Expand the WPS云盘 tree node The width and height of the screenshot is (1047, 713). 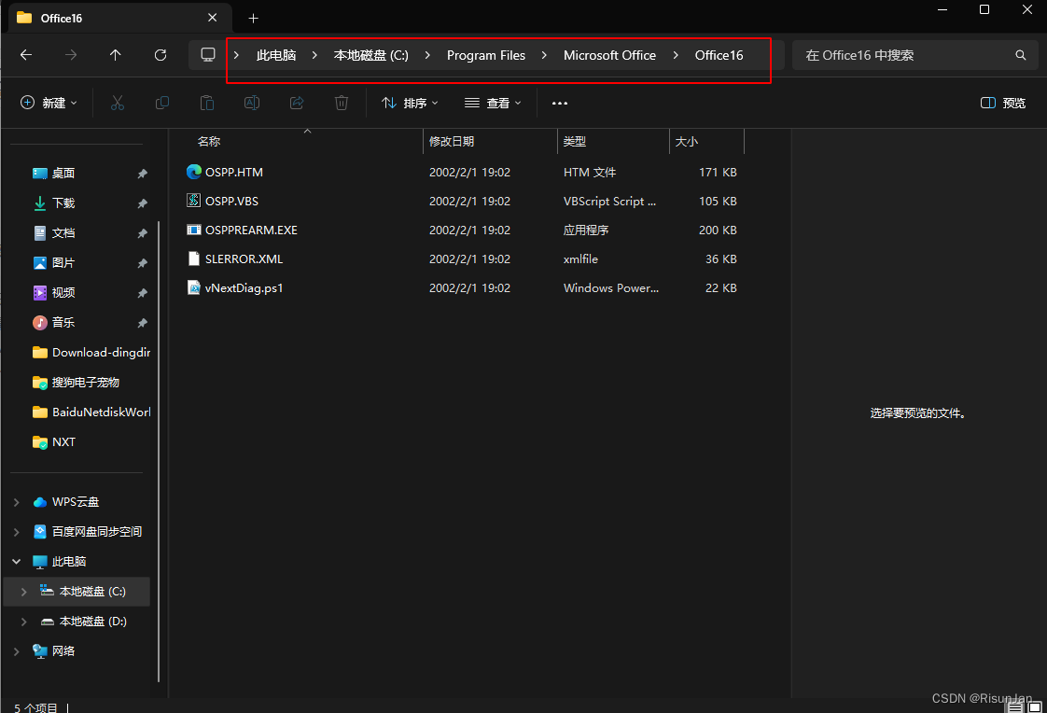17,502
